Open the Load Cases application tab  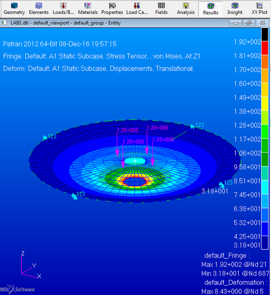(137, 9)
